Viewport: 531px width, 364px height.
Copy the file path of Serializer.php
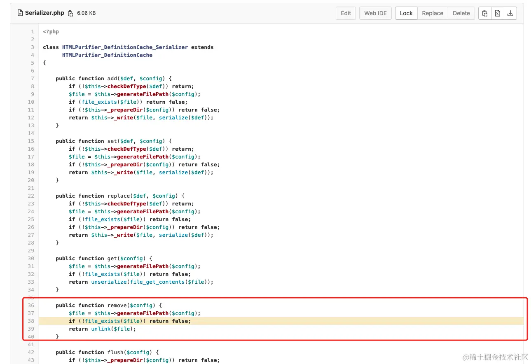point(70,13)
